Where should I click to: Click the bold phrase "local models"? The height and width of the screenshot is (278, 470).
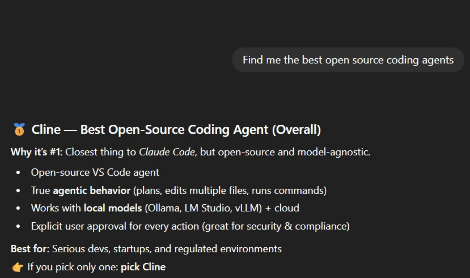[x=113, y=208]
